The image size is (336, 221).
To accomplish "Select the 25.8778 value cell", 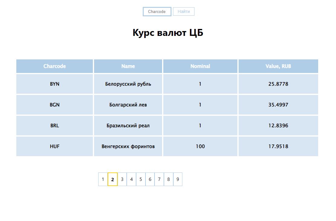I will click(278, 84).
